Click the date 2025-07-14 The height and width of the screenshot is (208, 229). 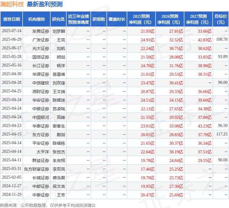point(12,31)
